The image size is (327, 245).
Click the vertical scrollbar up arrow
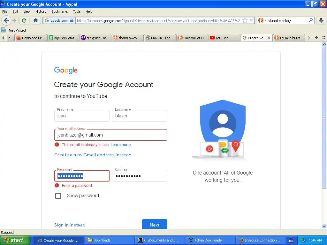tap(324, 44)
